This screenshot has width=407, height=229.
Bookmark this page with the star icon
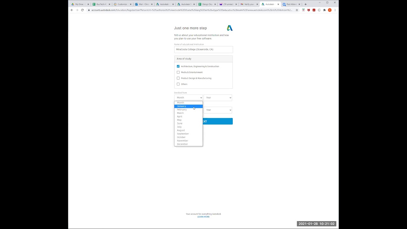tap(297, 10)
